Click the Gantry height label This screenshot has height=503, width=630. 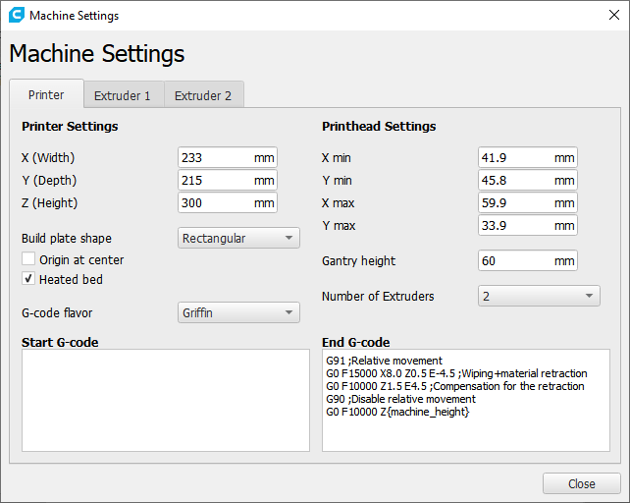click(x=359, y=260)
